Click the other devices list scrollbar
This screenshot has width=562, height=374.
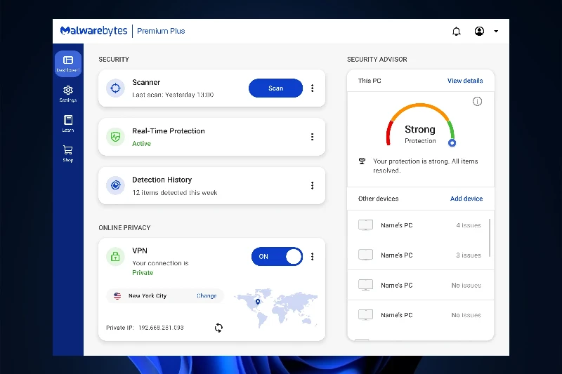(490, 238)
